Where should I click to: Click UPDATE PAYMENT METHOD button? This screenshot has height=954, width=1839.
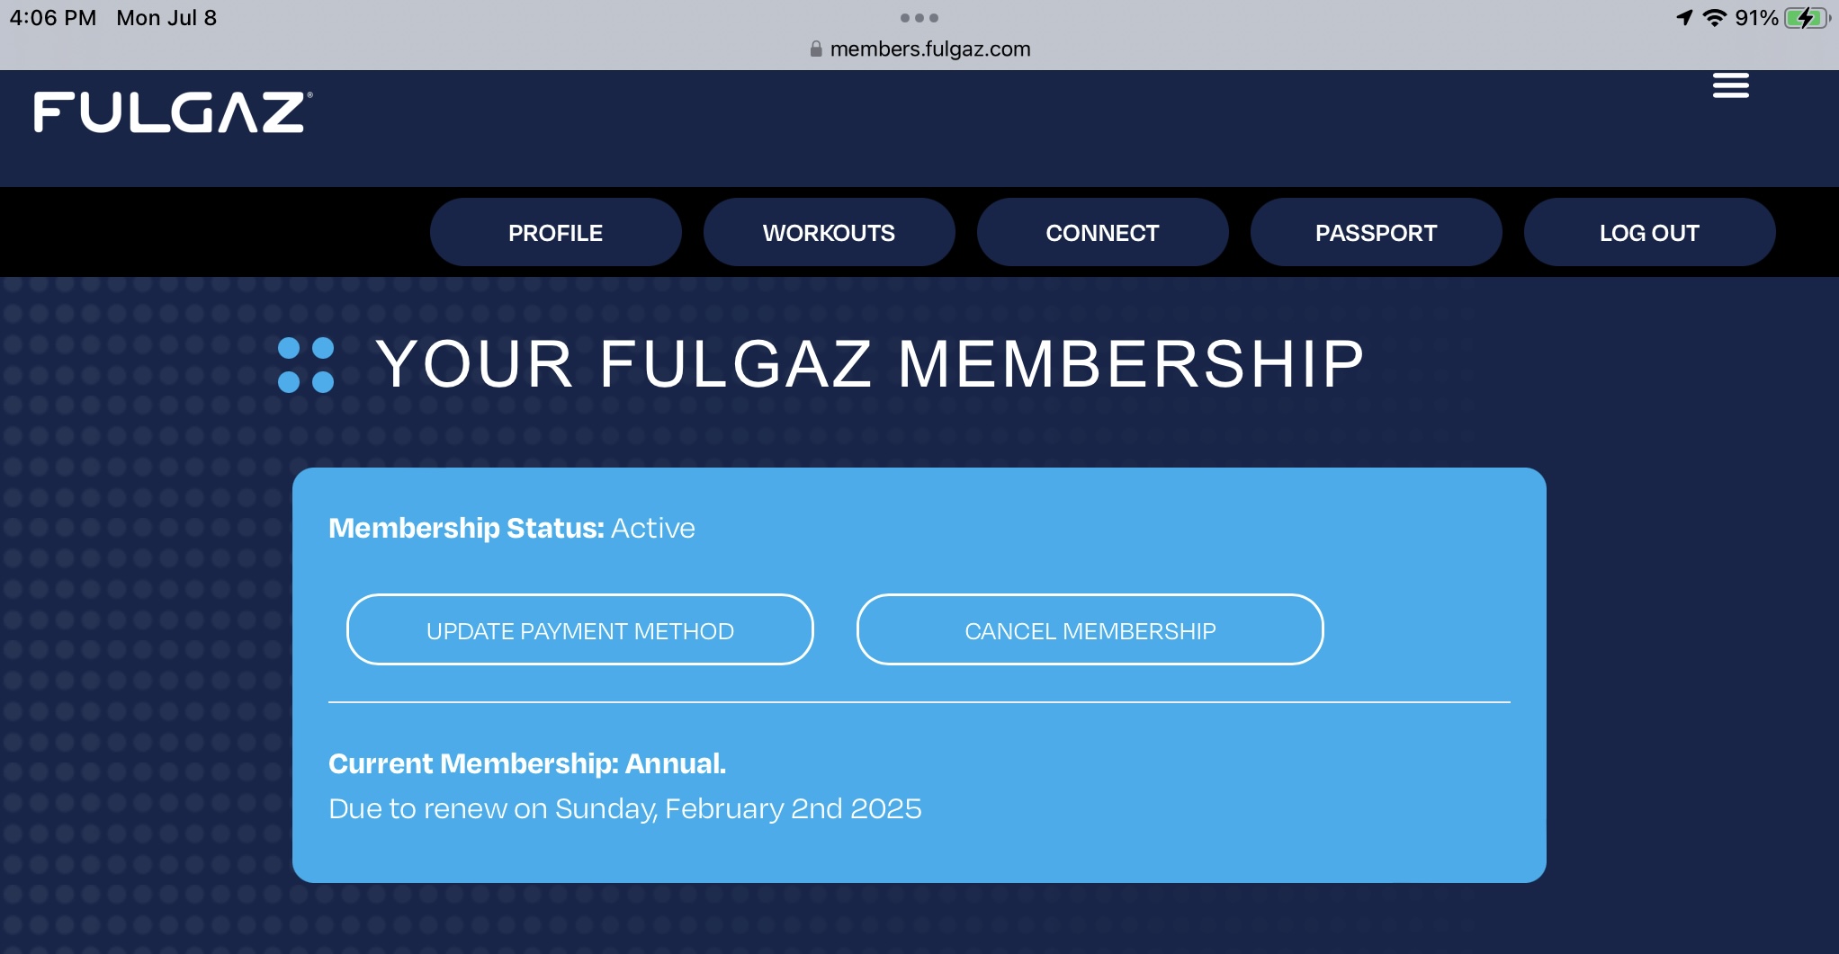pyautogui.click(x=579, y=630)
